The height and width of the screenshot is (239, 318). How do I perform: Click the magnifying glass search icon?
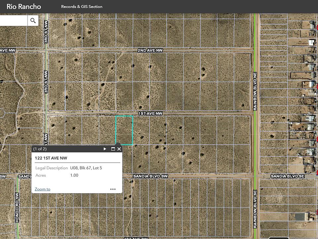point(33,21)
